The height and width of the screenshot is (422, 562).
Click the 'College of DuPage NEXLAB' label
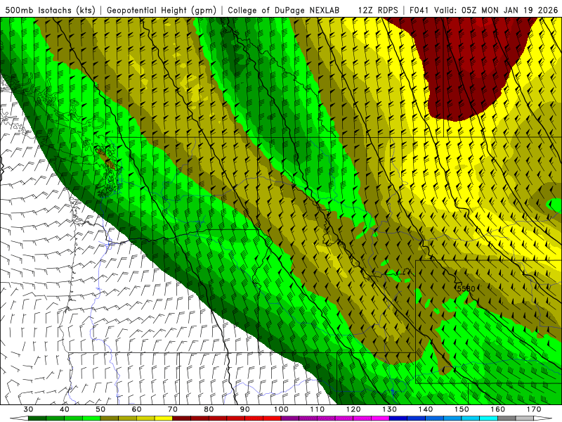pyautogui.click(x=283, y=10)
